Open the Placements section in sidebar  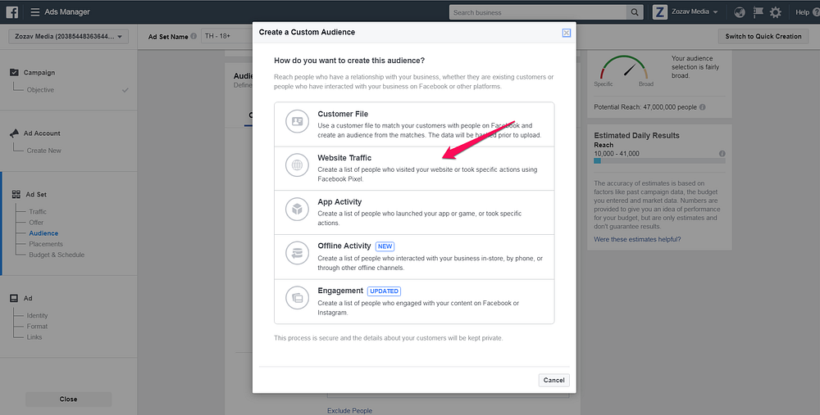pyautogui.click(x=45, y=244)
